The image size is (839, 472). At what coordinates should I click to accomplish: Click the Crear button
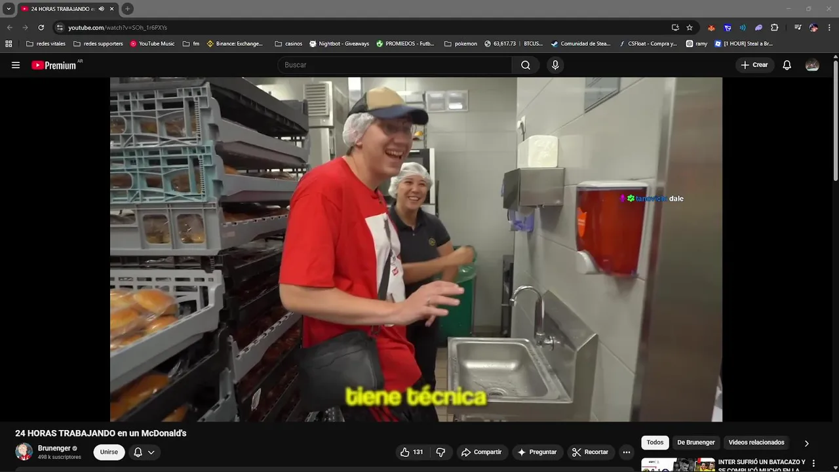tap(754, 65)
